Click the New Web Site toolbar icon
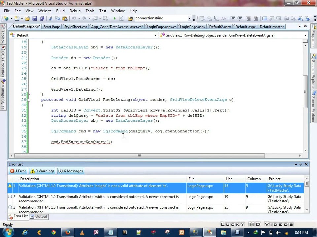 click(x=6, y=18)
